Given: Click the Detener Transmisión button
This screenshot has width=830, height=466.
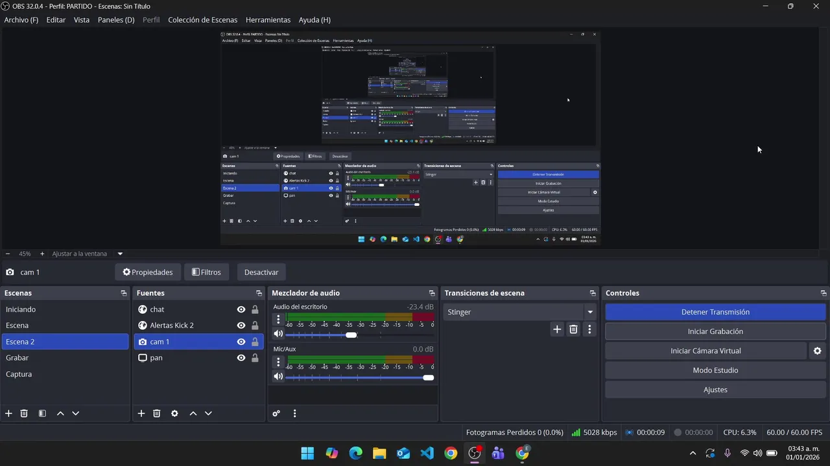Looking at the screenshot, I should (x=715, y=312).
